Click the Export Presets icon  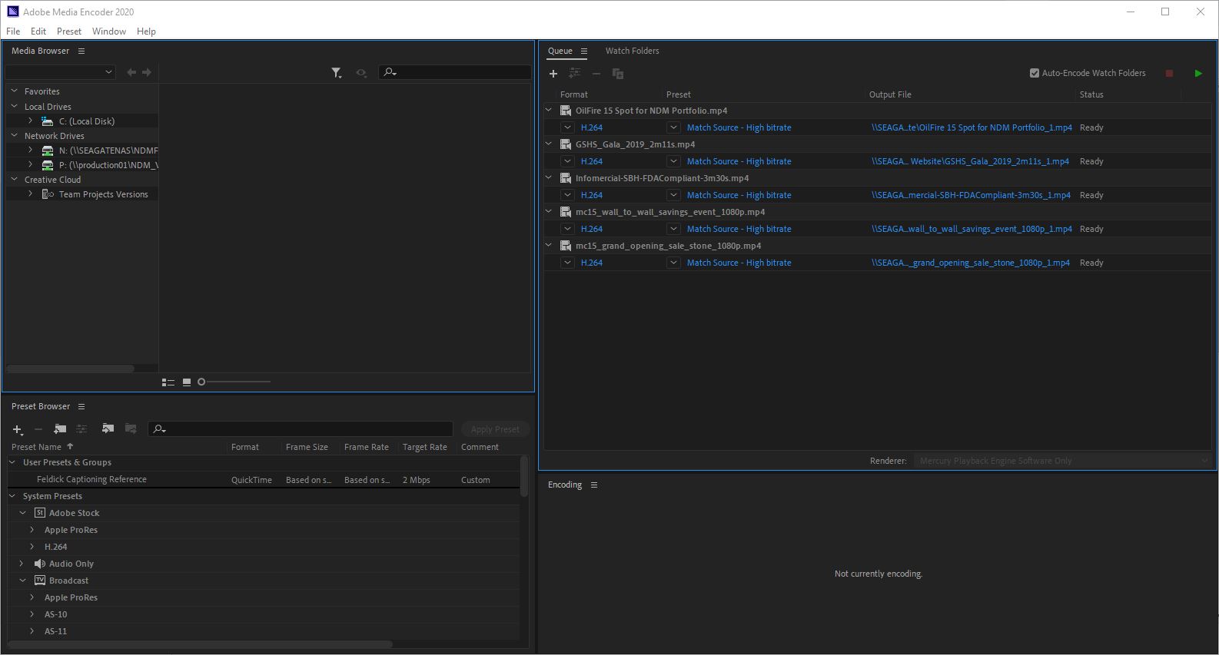pyautogui.click(x=131, y=429)
